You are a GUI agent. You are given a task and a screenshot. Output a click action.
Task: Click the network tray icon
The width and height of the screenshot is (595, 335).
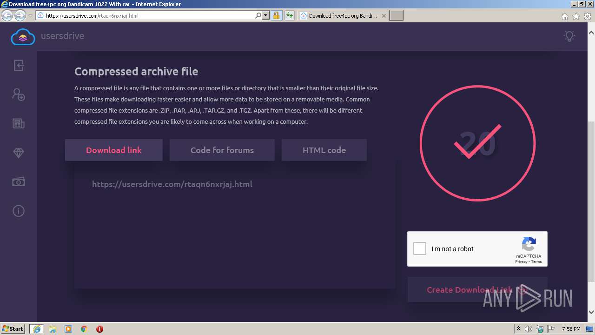pos(540,329)
